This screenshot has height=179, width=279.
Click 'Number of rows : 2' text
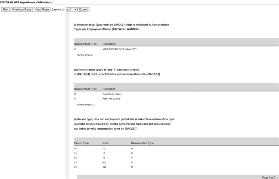tap(86, 104)
